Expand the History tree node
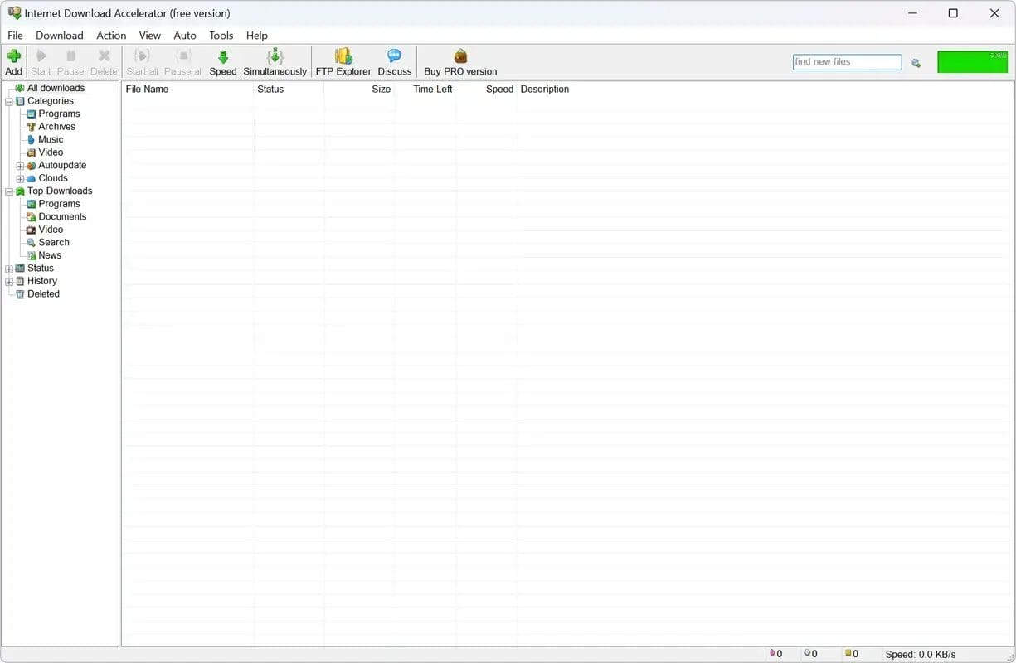 coord(9,282)
